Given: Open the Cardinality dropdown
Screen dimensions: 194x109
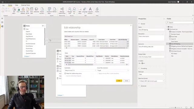Looking at the screenshot, I should coord(80,71).
